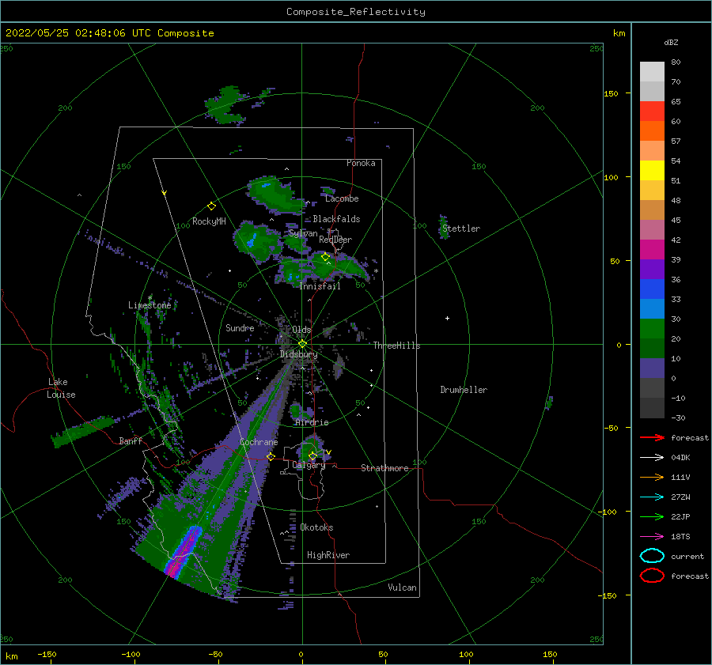Click the green 22JP arrow in legend
The image size is (712, 665).
(652, 516)
